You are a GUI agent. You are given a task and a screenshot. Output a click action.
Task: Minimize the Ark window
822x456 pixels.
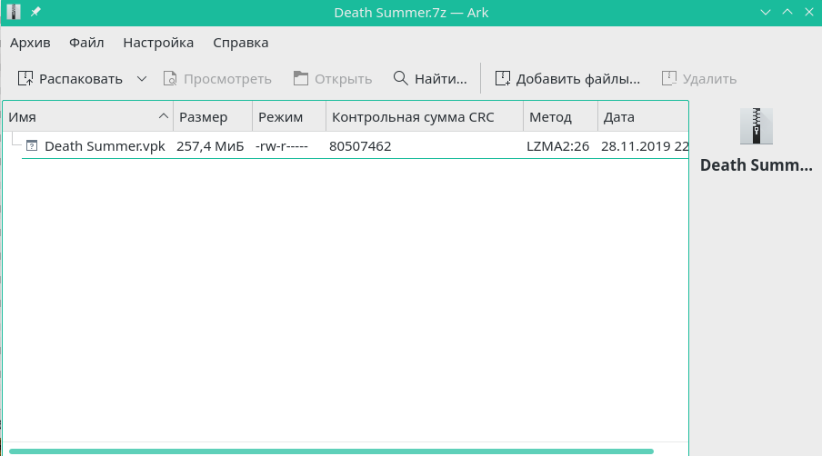pos(766,12)
